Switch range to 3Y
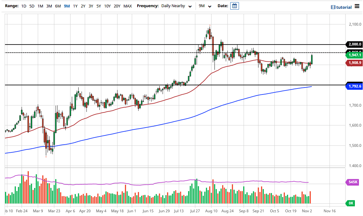 tap(91, 6)
